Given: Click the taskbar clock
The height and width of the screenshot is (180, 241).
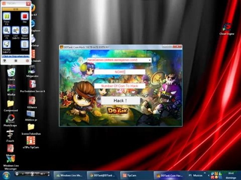Looking at the screenshot, I should 231,175.
